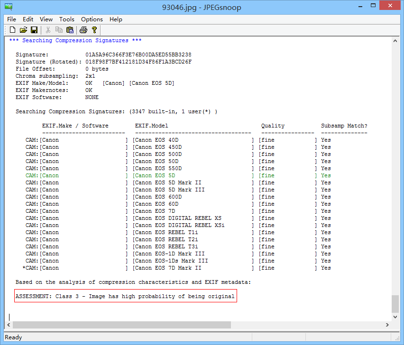Click the 'Canon EOS REBEL T1i' row
Image resolution: width=404 pixels, height=345 pixels.
pos(178,232)
